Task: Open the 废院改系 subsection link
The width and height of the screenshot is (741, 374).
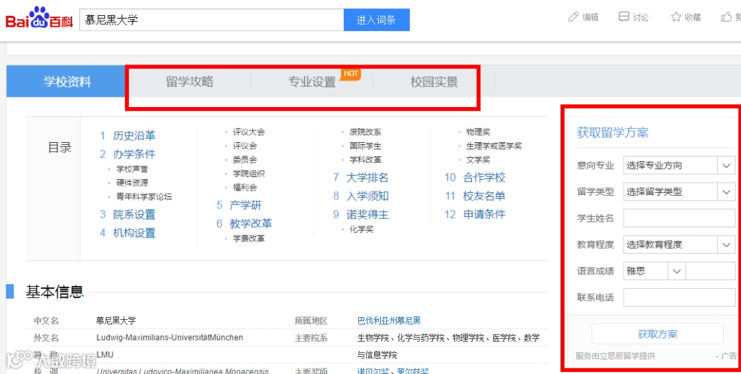Action: (x=365, y=132)
